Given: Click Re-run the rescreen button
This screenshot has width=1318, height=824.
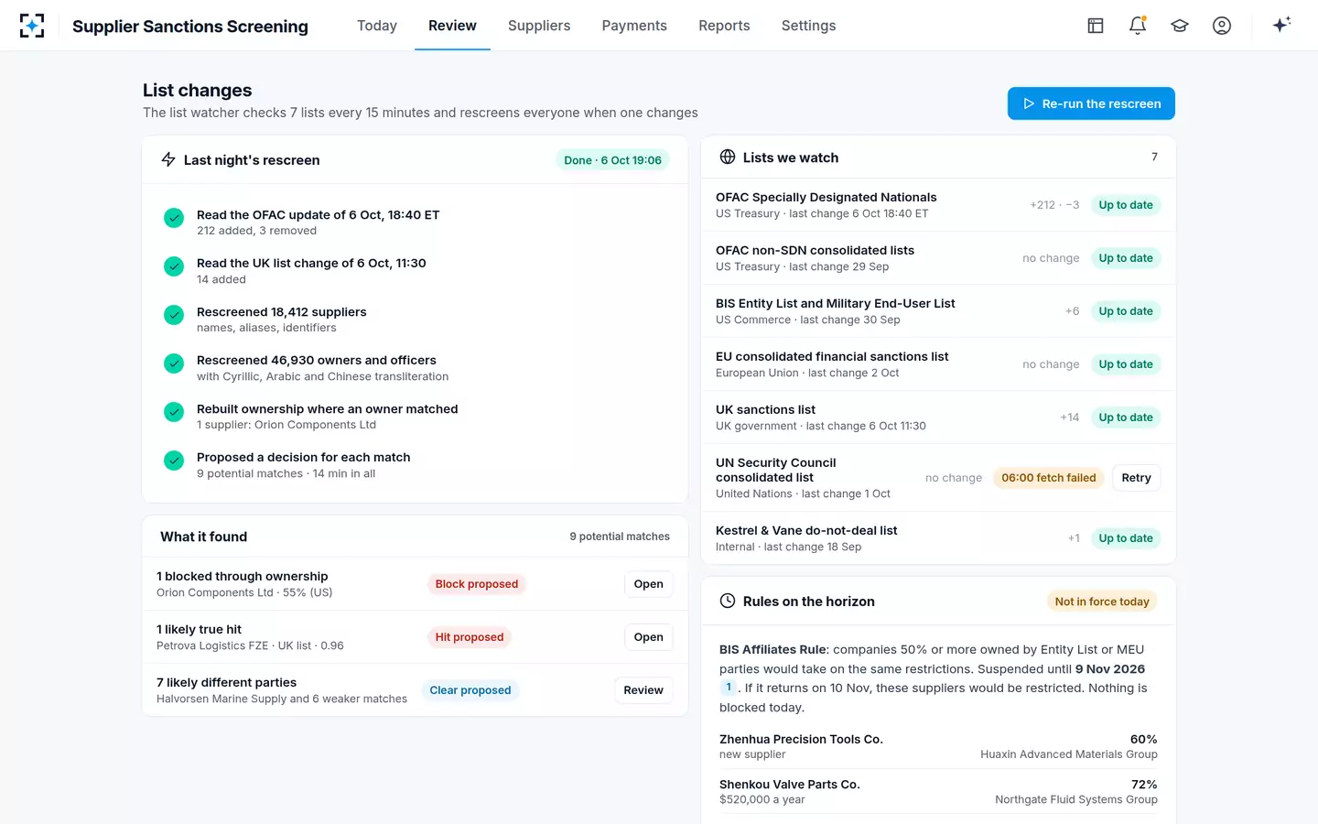Looking at the screenshot, I should pyautogui.click(x=1091, y=103).
